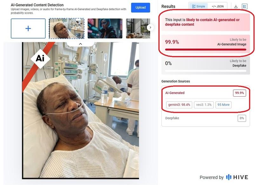This screenshot has width=256, height=185.
Task: Switch to Simple results view
Action: pyautogui.click(x=199, y=6)
